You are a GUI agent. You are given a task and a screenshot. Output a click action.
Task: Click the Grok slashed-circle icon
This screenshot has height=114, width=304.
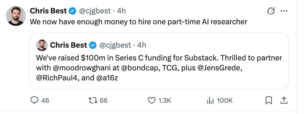tap(271, 11)
